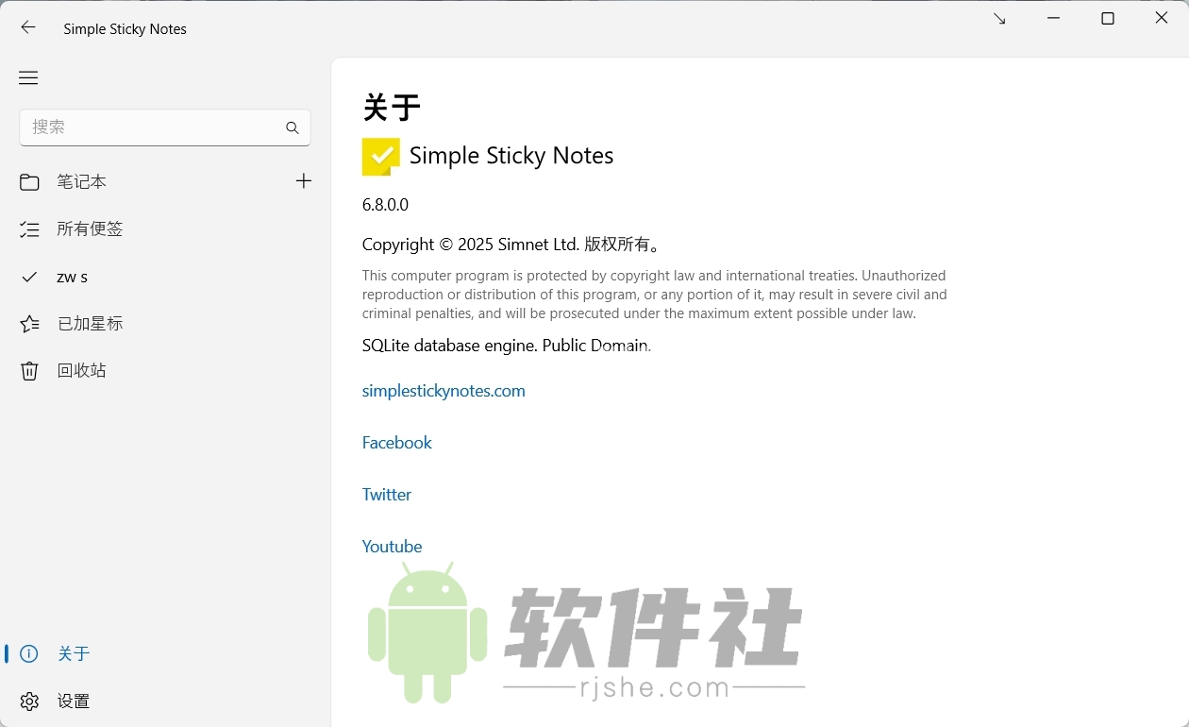Click the magnifier icon in the search box

click(292, 127)
